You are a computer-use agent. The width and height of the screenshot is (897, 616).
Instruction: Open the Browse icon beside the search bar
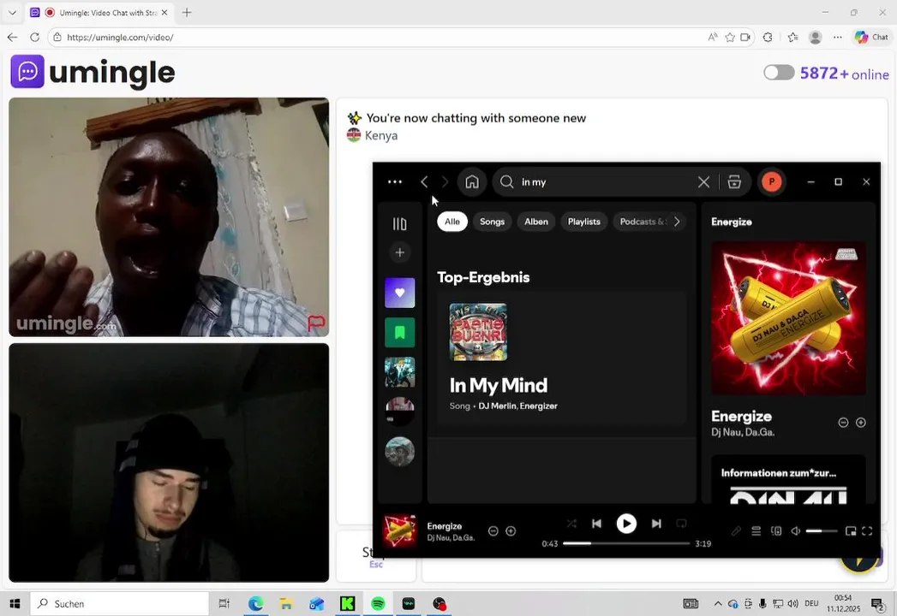coord(734,181)
